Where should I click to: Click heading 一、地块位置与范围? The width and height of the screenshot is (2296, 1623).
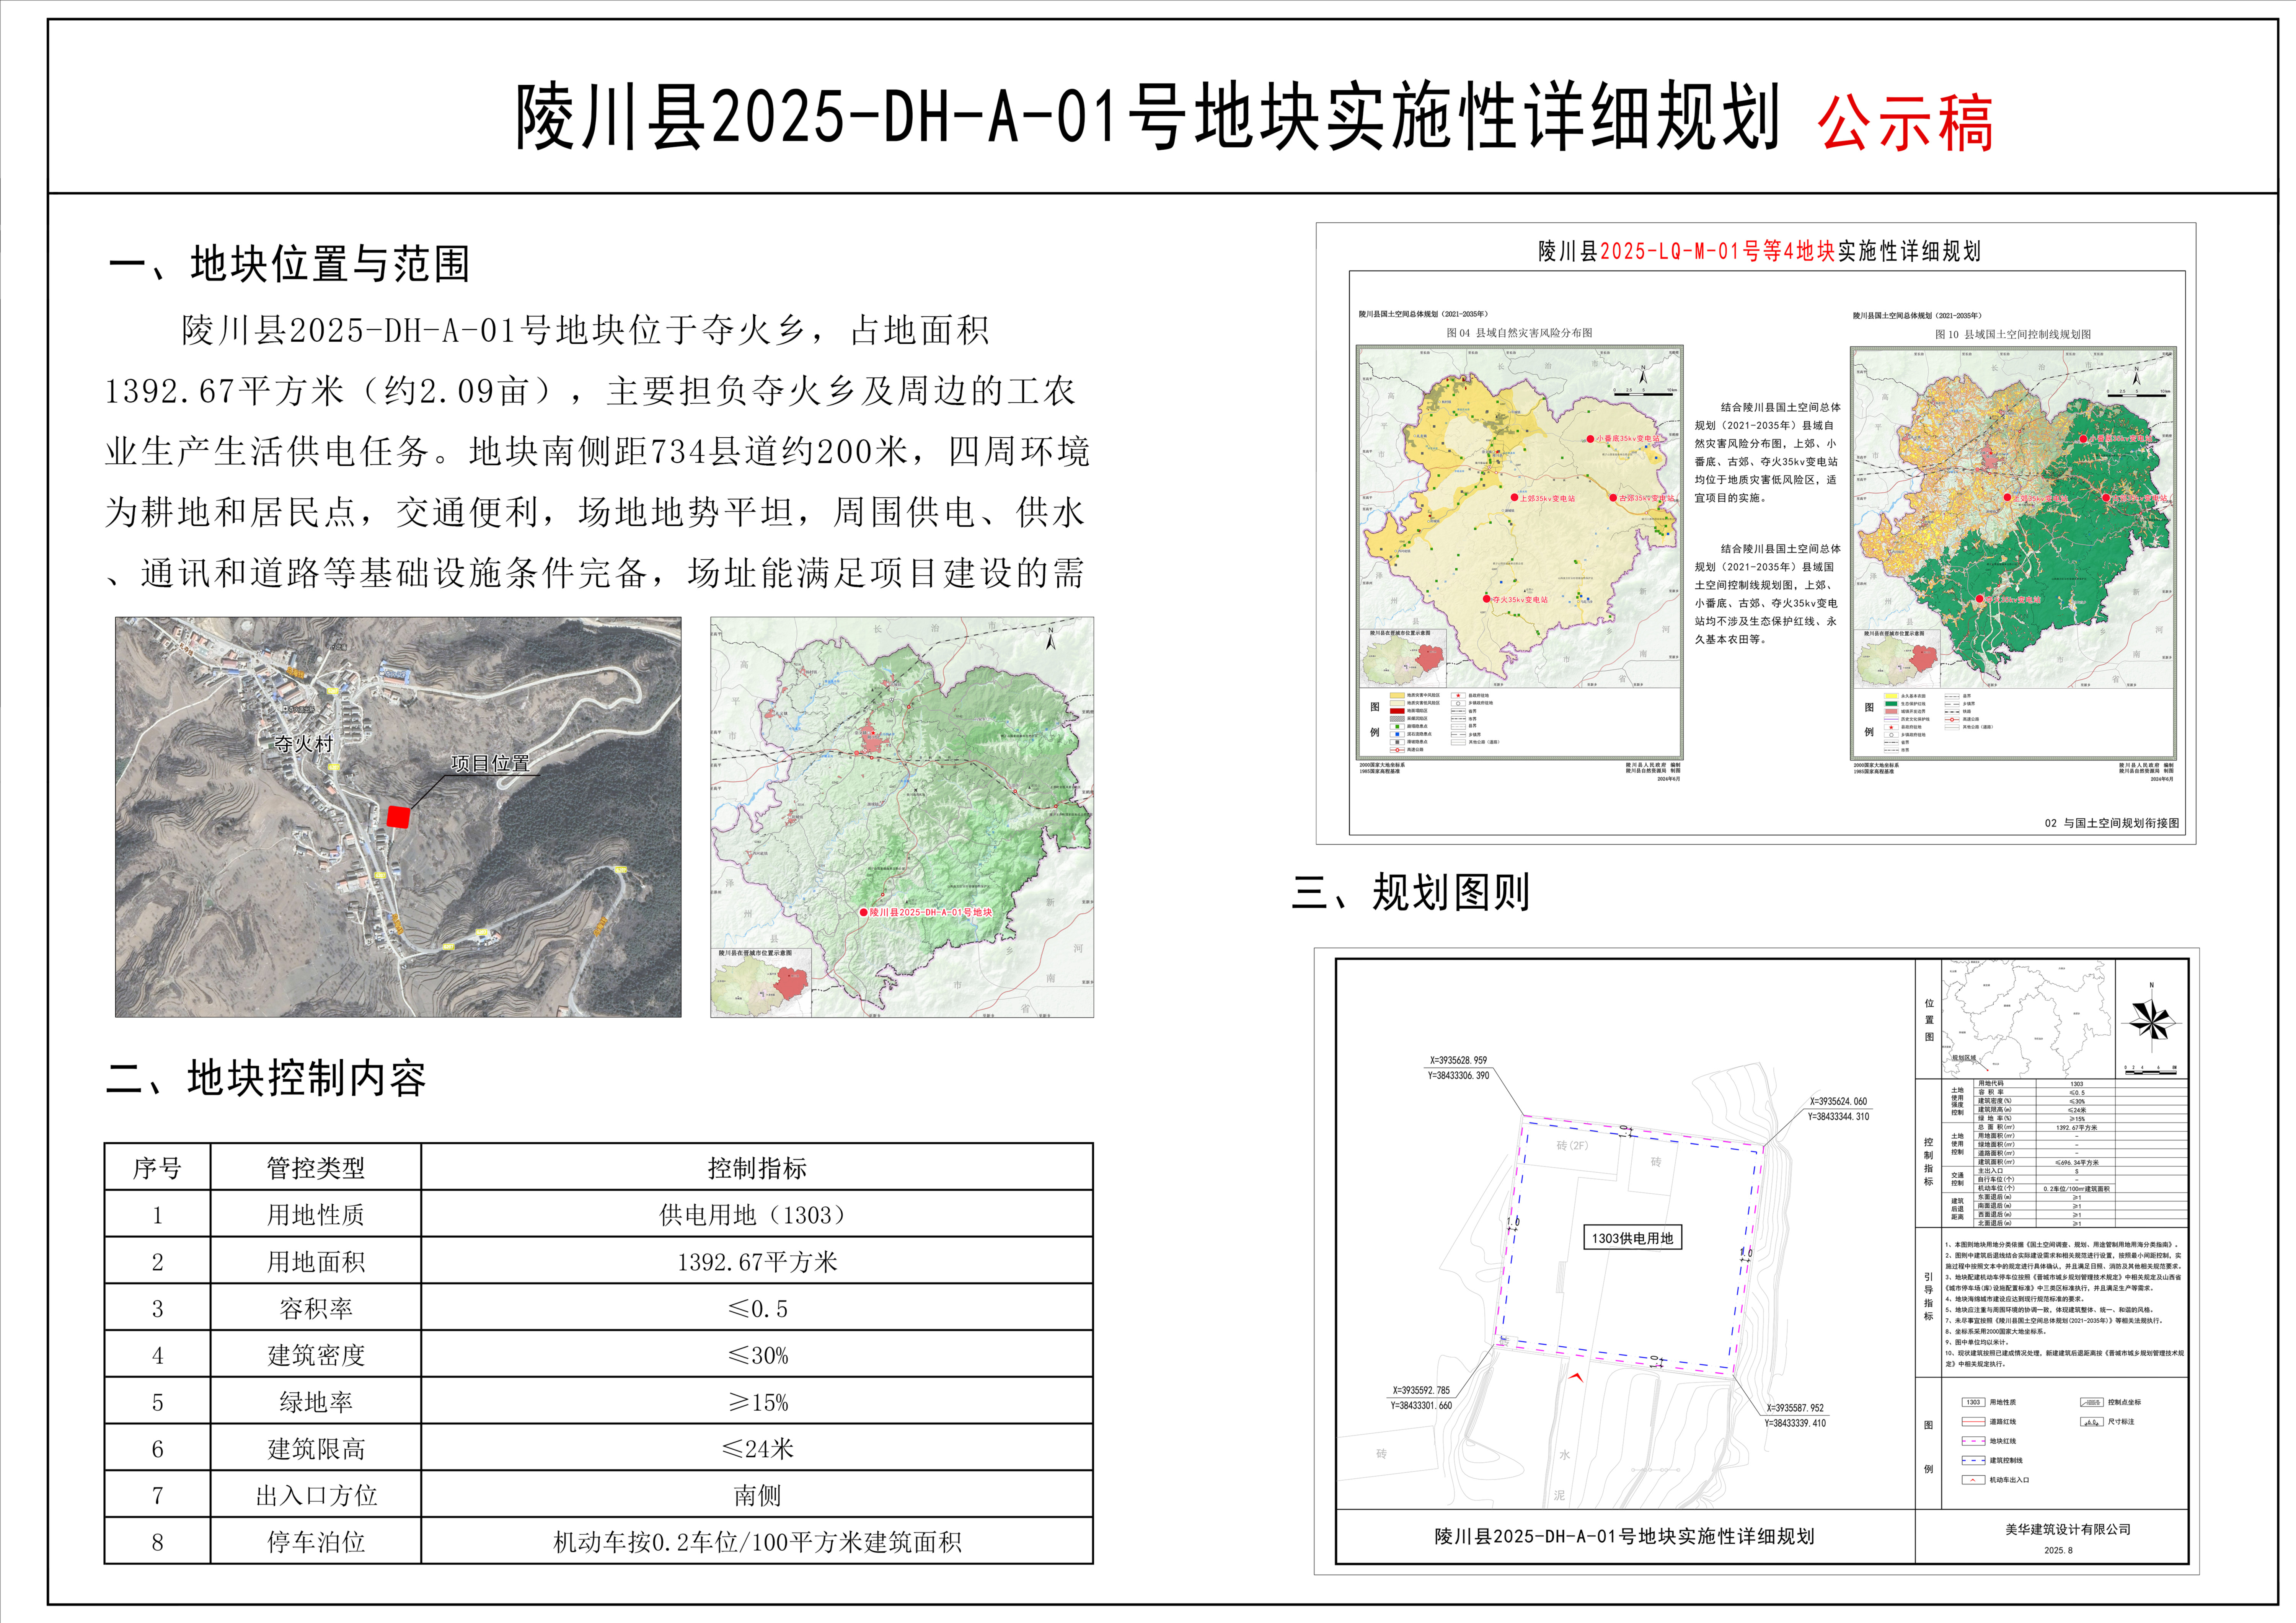pos(289,264)
